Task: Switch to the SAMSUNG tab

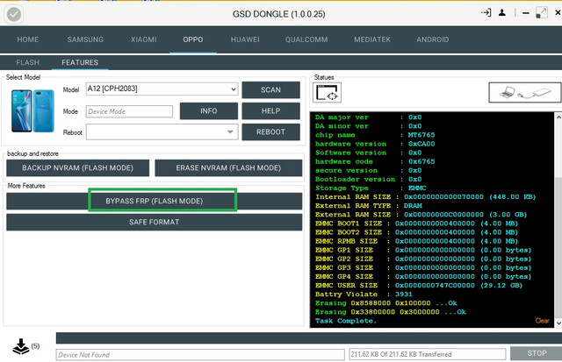Action: click(85, 39)
